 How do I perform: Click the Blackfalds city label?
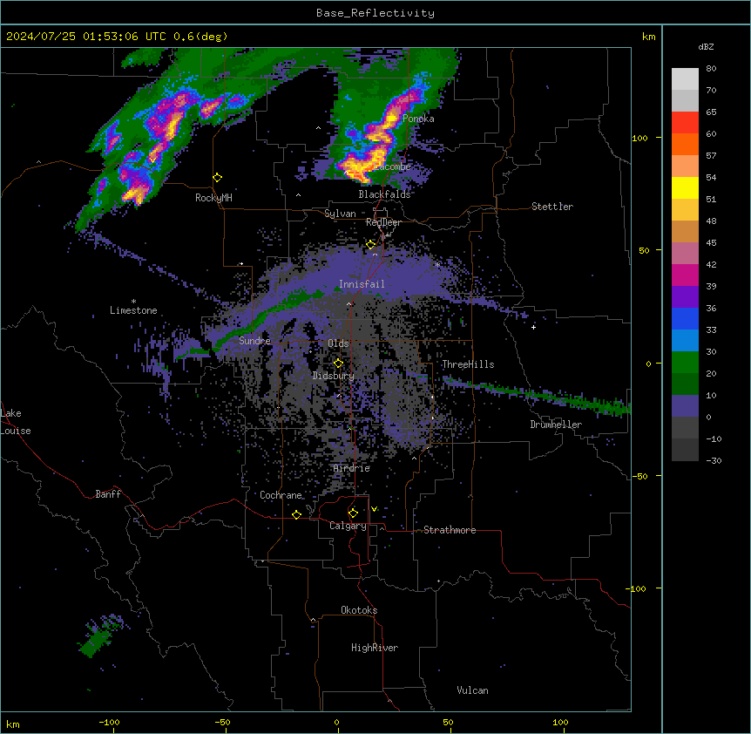coord(384,194)
